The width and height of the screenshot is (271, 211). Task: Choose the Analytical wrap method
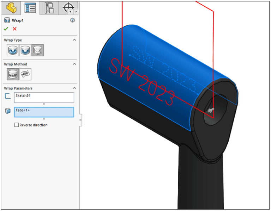(13, 74)
